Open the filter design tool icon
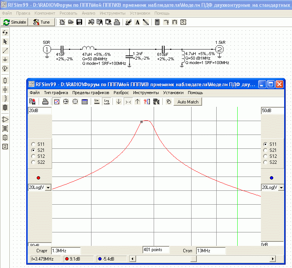 (166, 22)
